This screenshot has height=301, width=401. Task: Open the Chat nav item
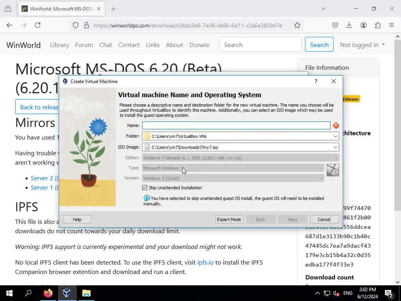coord(106,45)
